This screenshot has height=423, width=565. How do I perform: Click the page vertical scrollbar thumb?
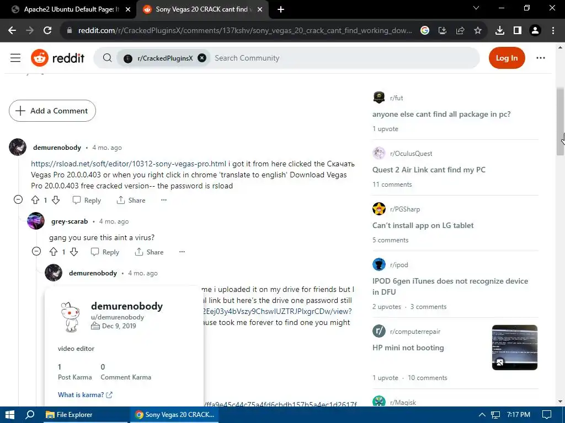coord(561,121)
